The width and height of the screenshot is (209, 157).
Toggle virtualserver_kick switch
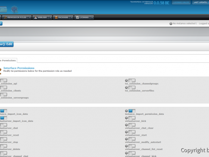[x=132, y=118]
